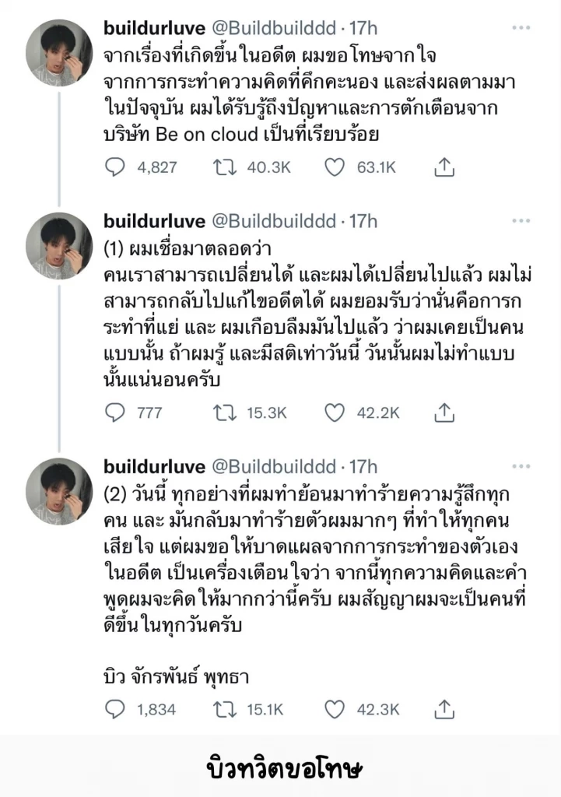This screenshot has height=797, width=561.
Task: View replies by clicking the 4,827 count
Action: click(x=156, y=167)
